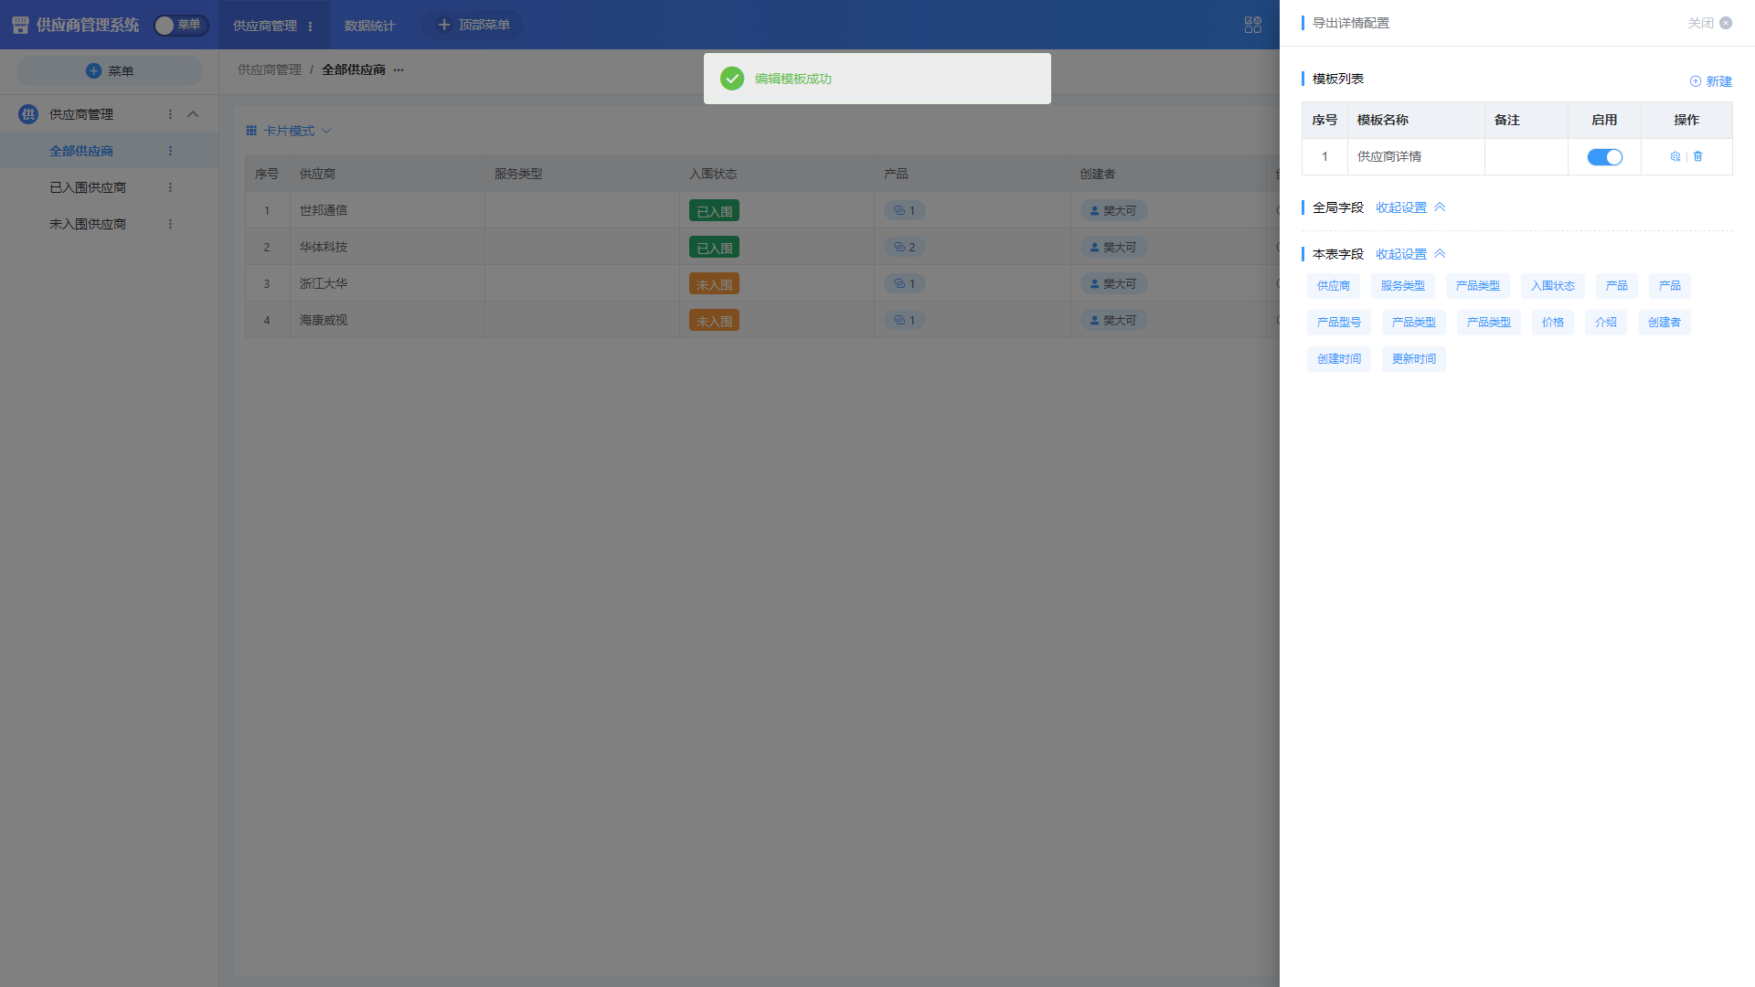Image resolution: width=1755 pixels, height=987 pixels.
Task: Select the 入围状态 field tag
Action: [x=1553, y=286]
